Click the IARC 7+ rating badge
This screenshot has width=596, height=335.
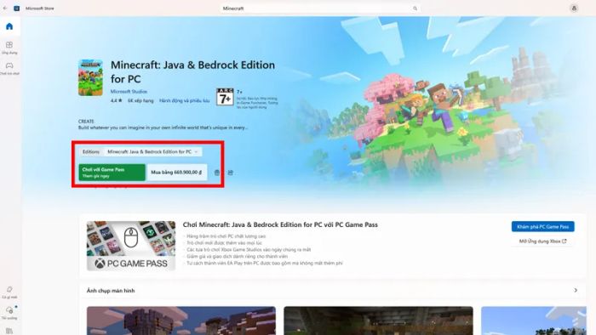pyautogui.click(x=225, y=97)
